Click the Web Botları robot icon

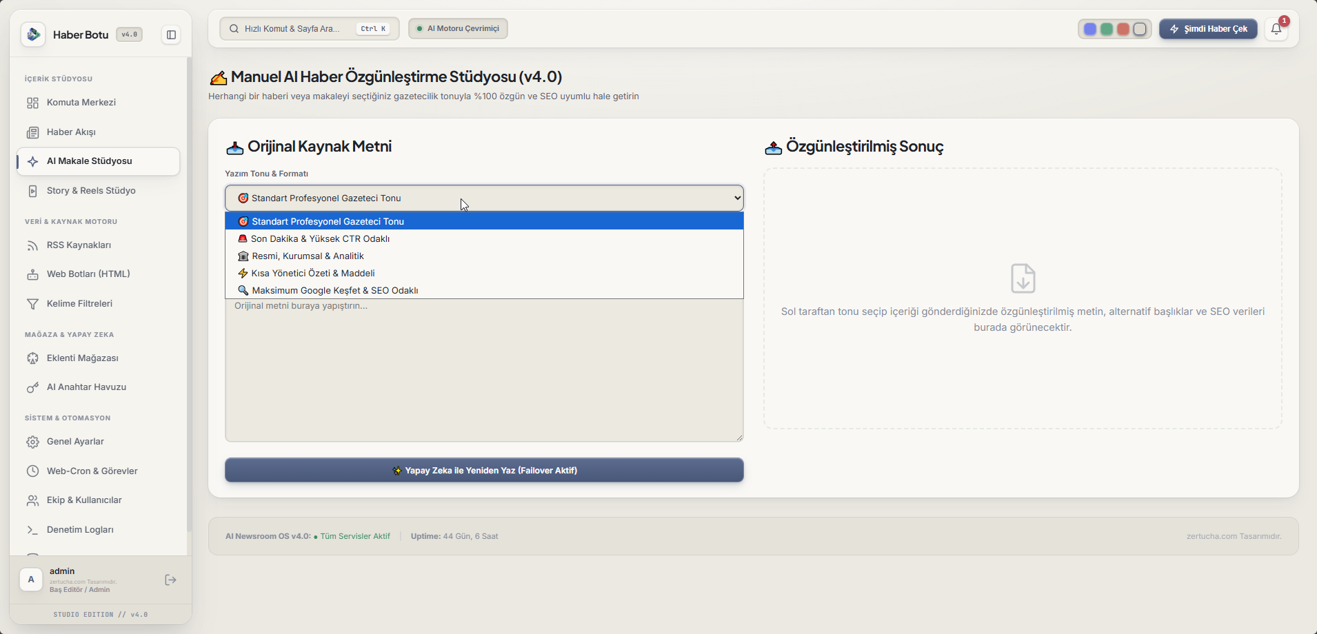click(x=32, y=274)
